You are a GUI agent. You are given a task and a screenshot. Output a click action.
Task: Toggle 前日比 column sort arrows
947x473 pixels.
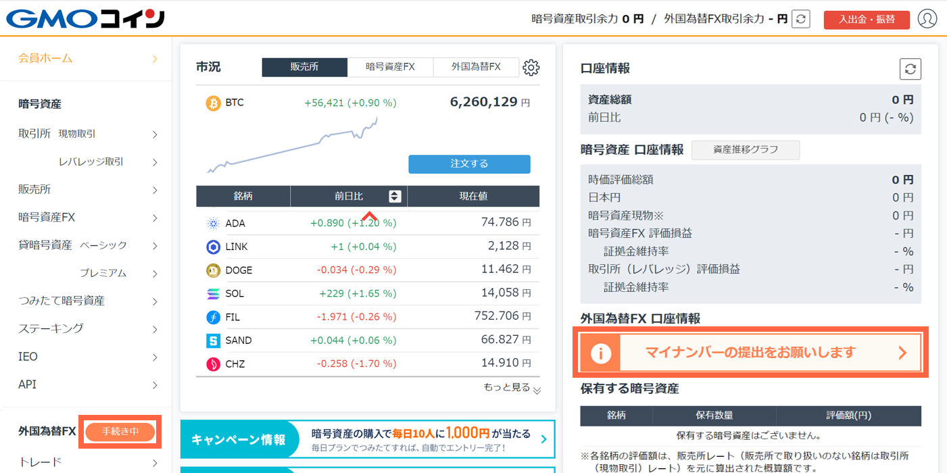click(395, 196)
